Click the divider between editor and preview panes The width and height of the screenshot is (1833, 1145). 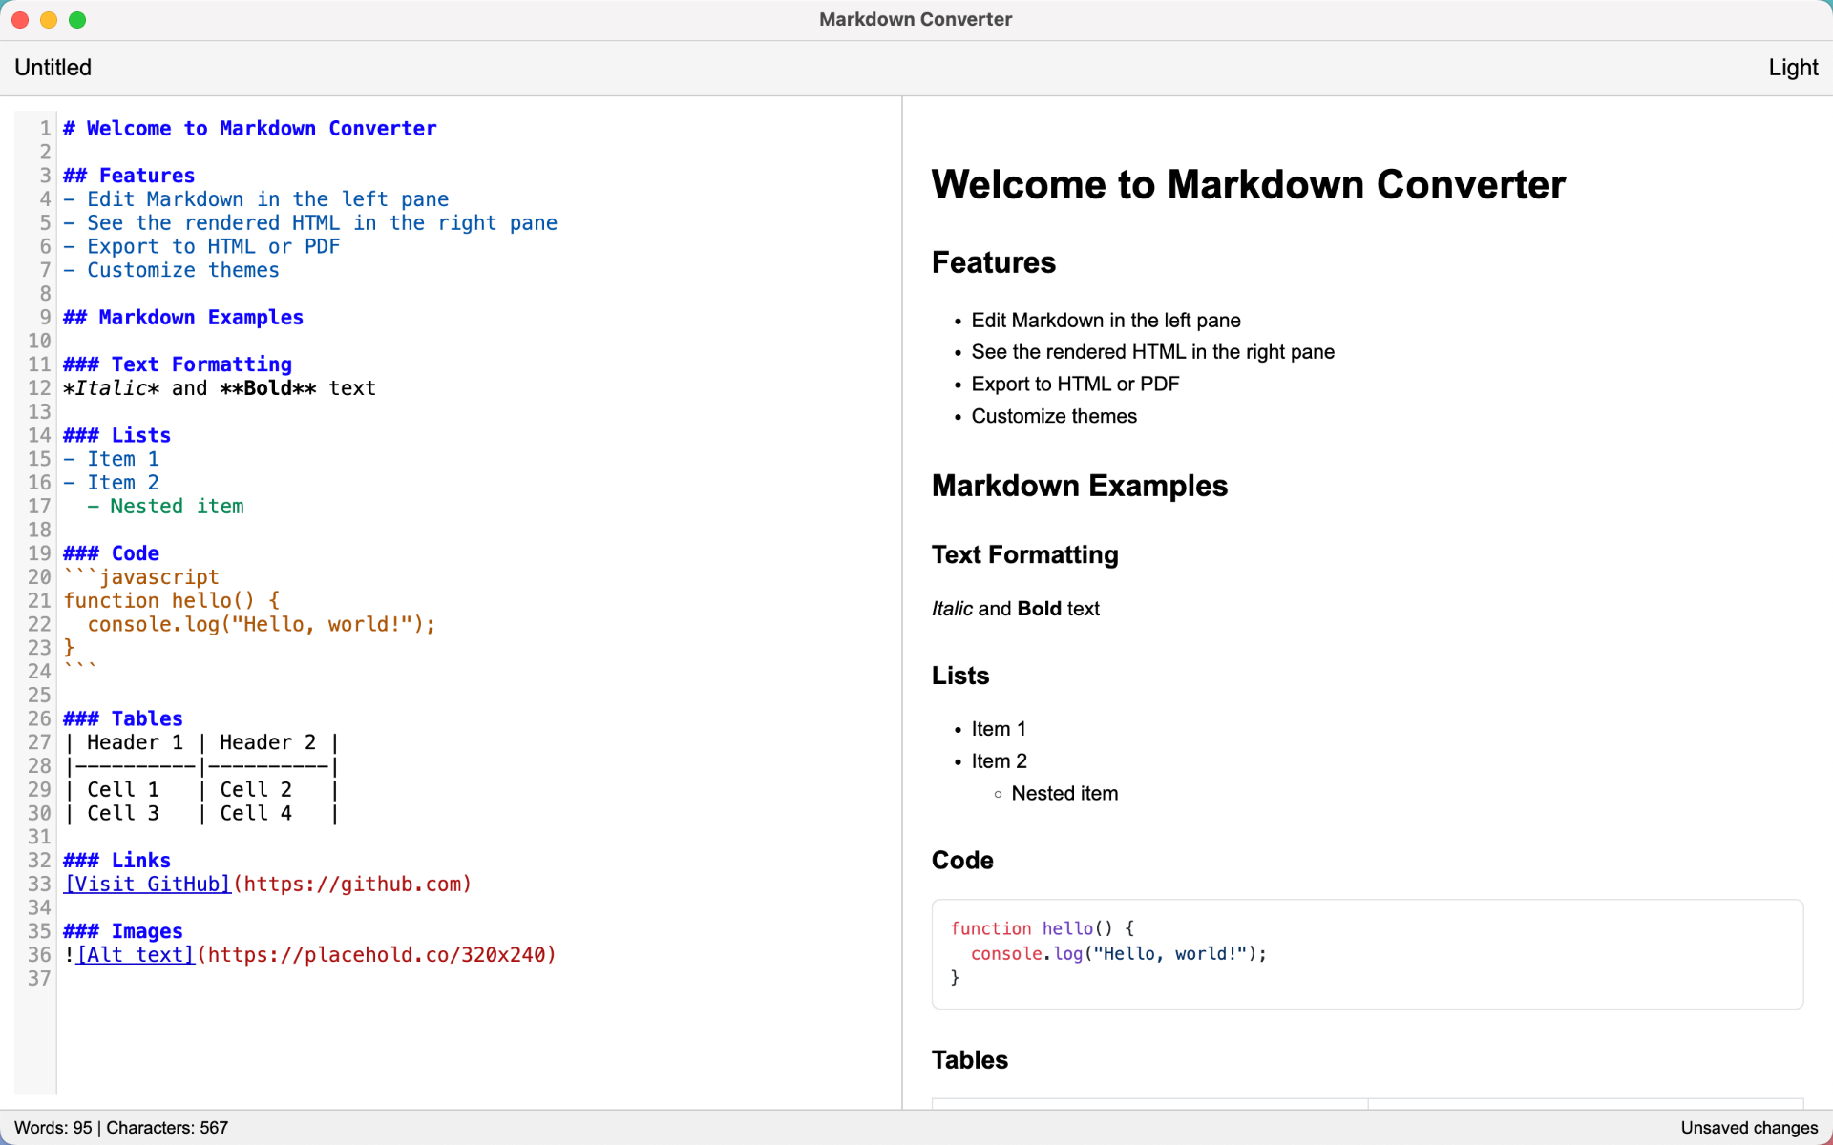click(901, 572)
